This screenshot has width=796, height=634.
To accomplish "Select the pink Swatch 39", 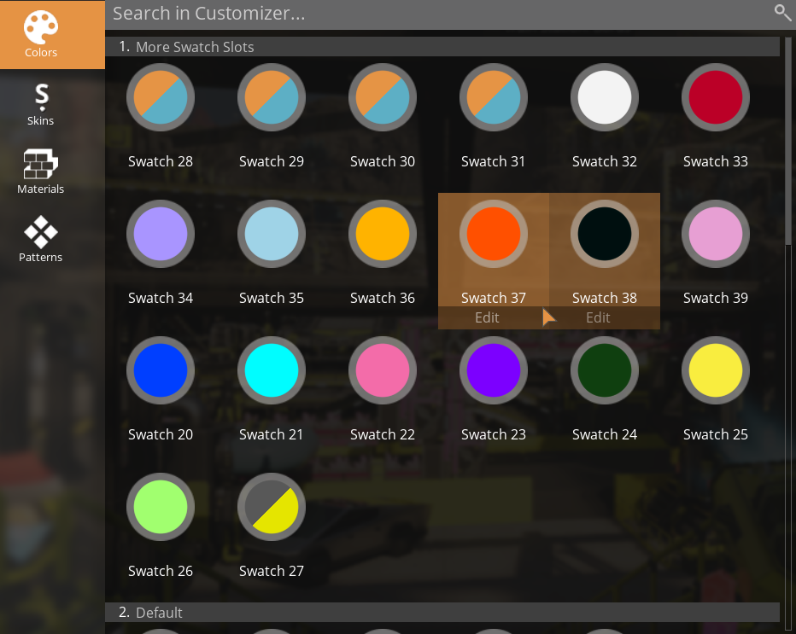I will coord(716,234).
